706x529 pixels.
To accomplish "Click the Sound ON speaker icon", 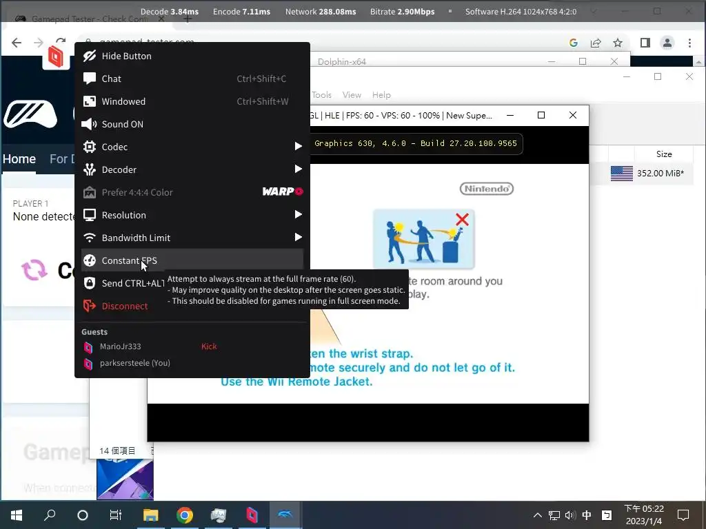I will 89,124.
